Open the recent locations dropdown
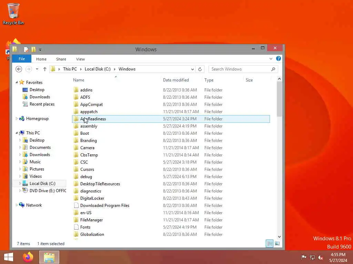 click(x=37, y=69)
